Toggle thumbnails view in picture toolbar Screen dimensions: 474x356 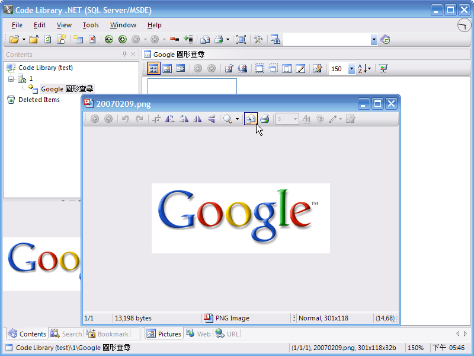click(153, 69)
